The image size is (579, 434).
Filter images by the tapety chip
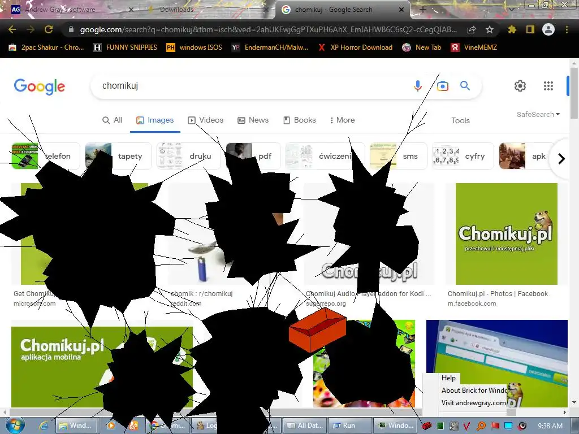[118, 156]
